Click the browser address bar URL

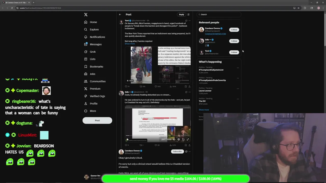(x=40, y=8)
